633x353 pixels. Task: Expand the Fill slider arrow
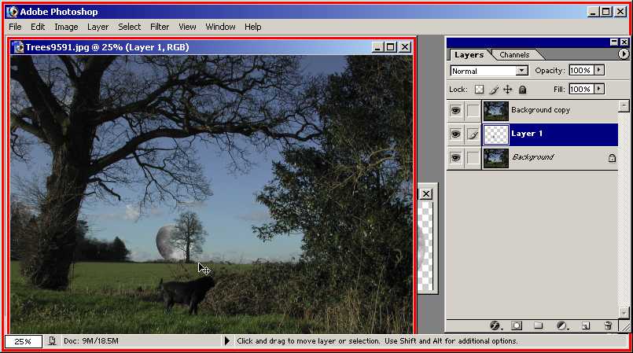[x=599, y=90]
